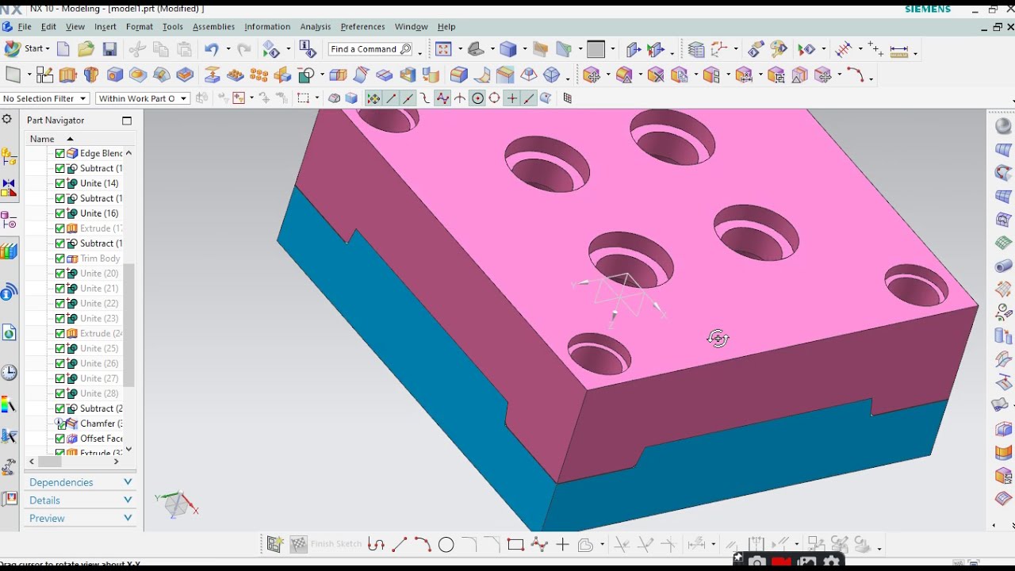Click the Sketch icon in feature toolbar
Screen dimensions: 1015x571
[44, 75]
